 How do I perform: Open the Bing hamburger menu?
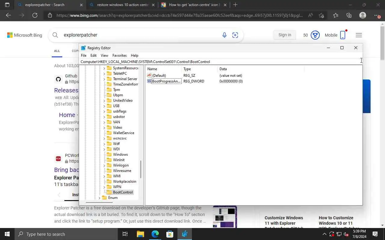pyautogui.click(x=359, y=35)
